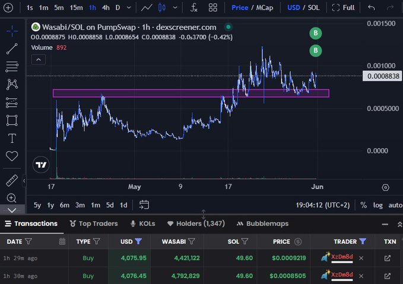The height and width of the screenshot is (284, 403).
Task: Open the forecasting and measurement tool
Action: pos(12,103)
